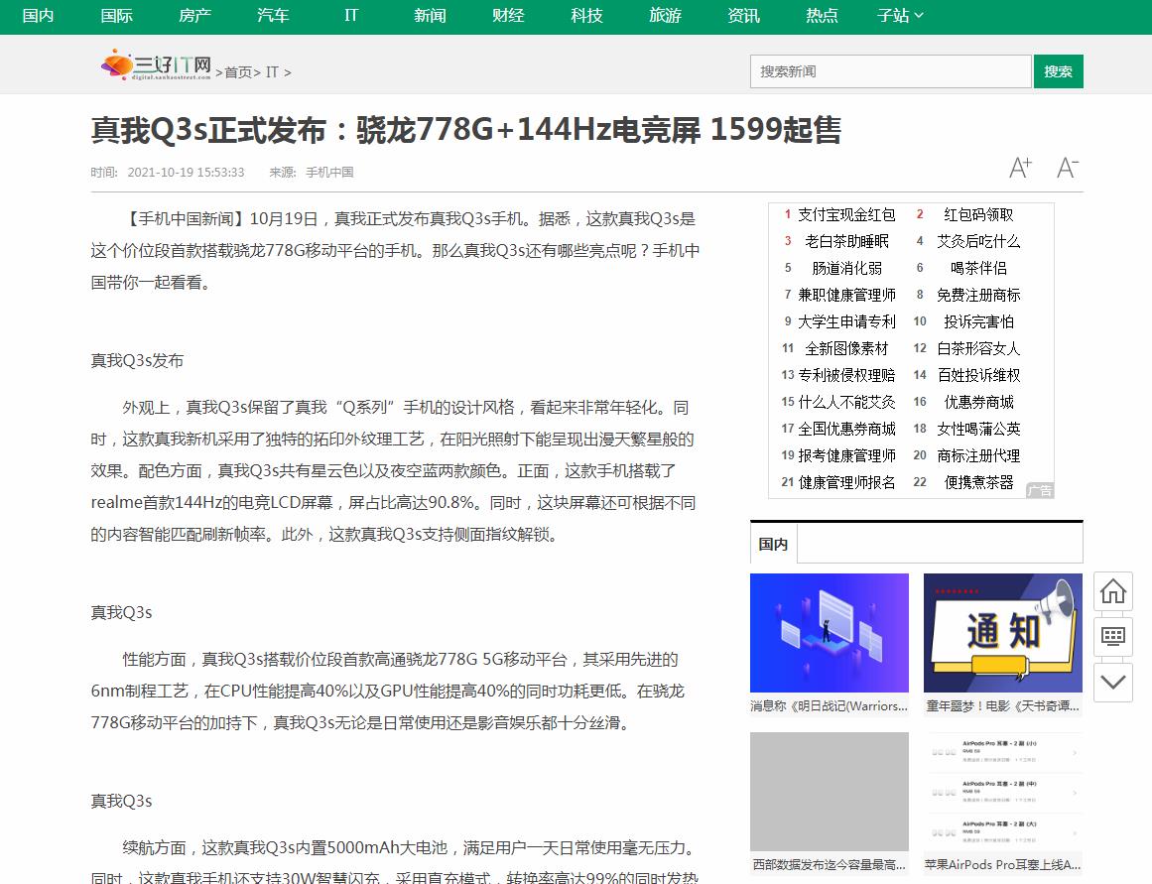
Task: Click the floating down-chevron icon
Action: pyautogui.click(x=1113, y=682)
